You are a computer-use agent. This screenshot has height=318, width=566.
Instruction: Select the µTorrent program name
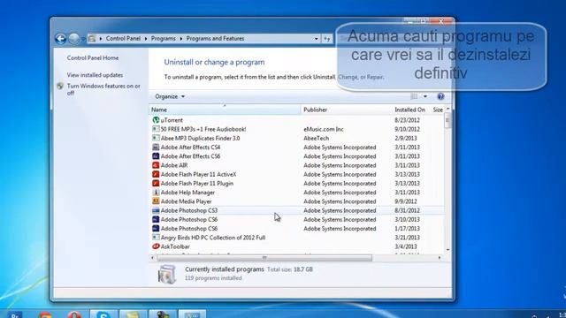[x=172, y=120]
